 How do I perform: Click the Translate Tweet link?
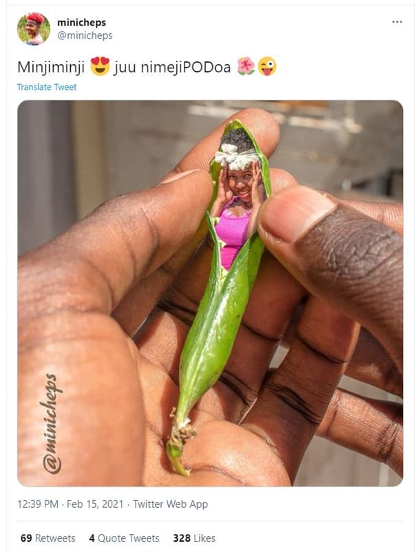(x=47, y=87)
